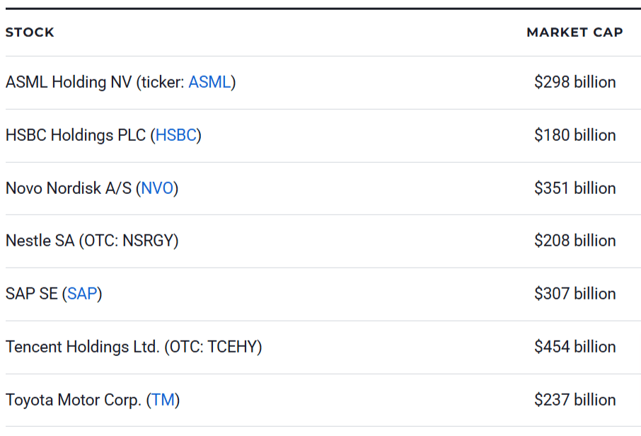Click the $307 billion market cap value
Image resolution: width=641 pixels, height=436 pixels.
coord(574,294)
